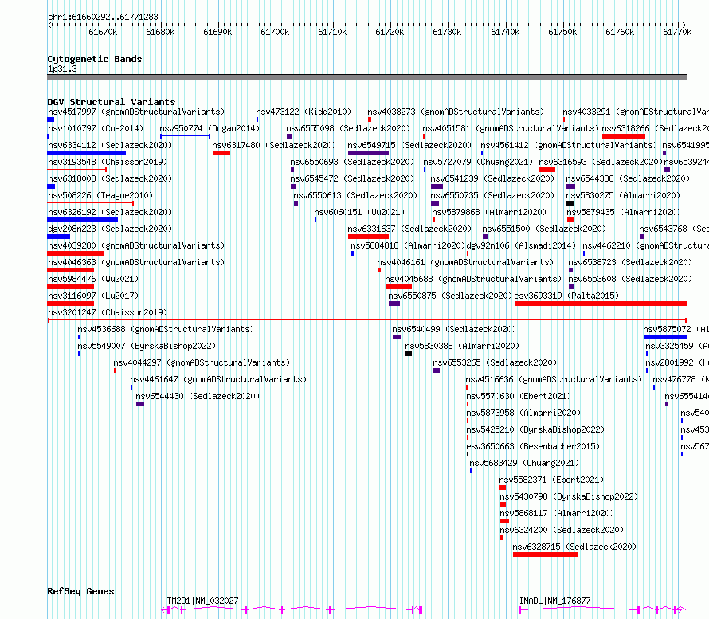Click the 61720k ruler tick label
Screen dimensions: 709x619
click(390, 32)
